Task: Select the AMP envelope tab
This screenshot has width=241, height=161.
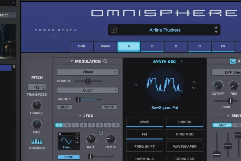Action: [222, 125]
